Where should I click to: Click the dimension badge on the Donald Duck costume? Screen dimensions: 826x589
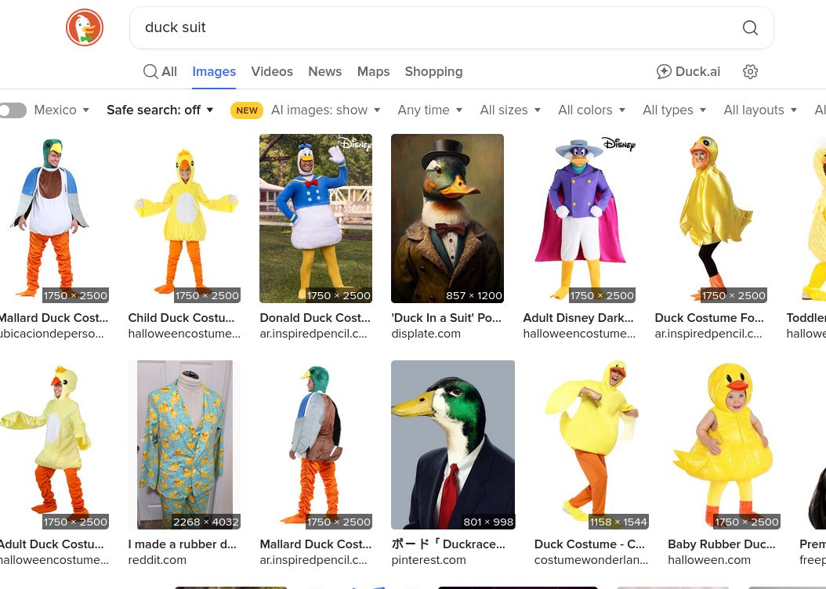coord(339,295)
